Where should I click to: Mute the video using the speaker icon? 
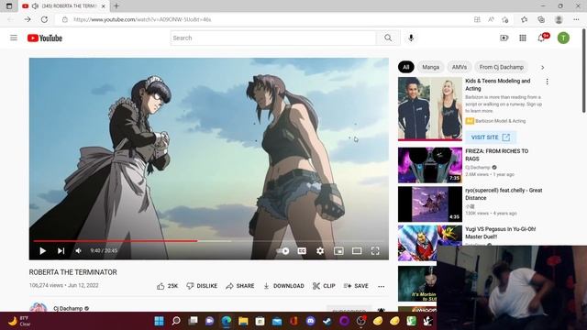click(78, 250)
